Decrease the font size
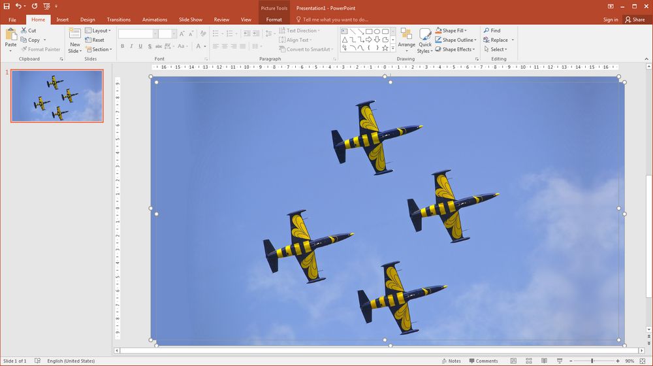The width and height of the screenshot is (653, 366). pyautogui.click(x=191, y=34)
